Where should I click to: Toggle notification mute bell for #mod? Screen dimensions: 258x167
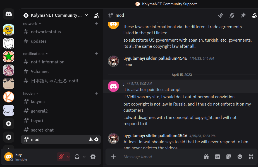232,15
